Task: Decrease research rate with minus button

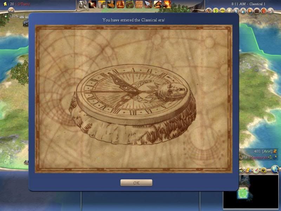Action: pos(27,17)
